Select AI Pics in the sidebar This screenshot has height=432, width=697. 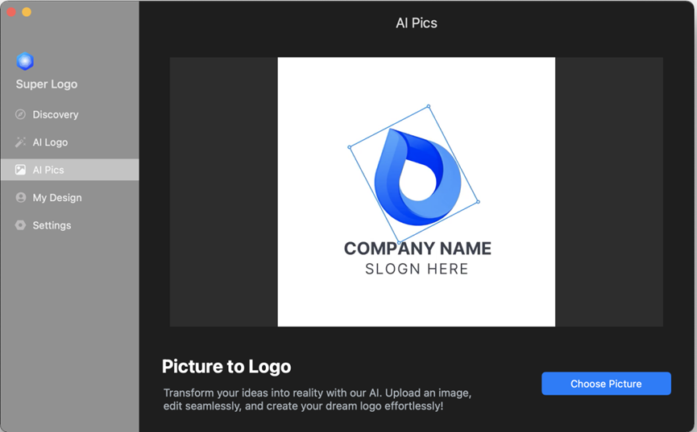[x=70, y=170]
